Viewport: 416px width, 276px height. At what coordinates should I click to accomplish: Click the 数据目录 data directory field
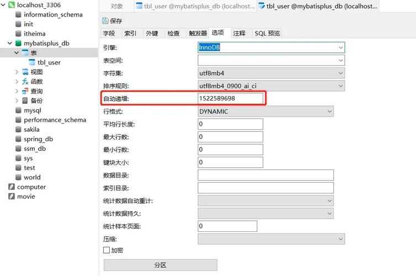[265, 175]
